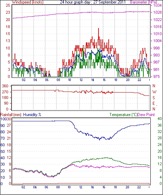163x195 pixels.
Task: Click the 25 knots axis value
Action: 8,6
